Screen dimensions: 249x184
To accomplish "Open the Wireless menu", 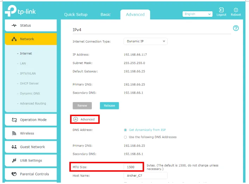I will tap(31, 133).
